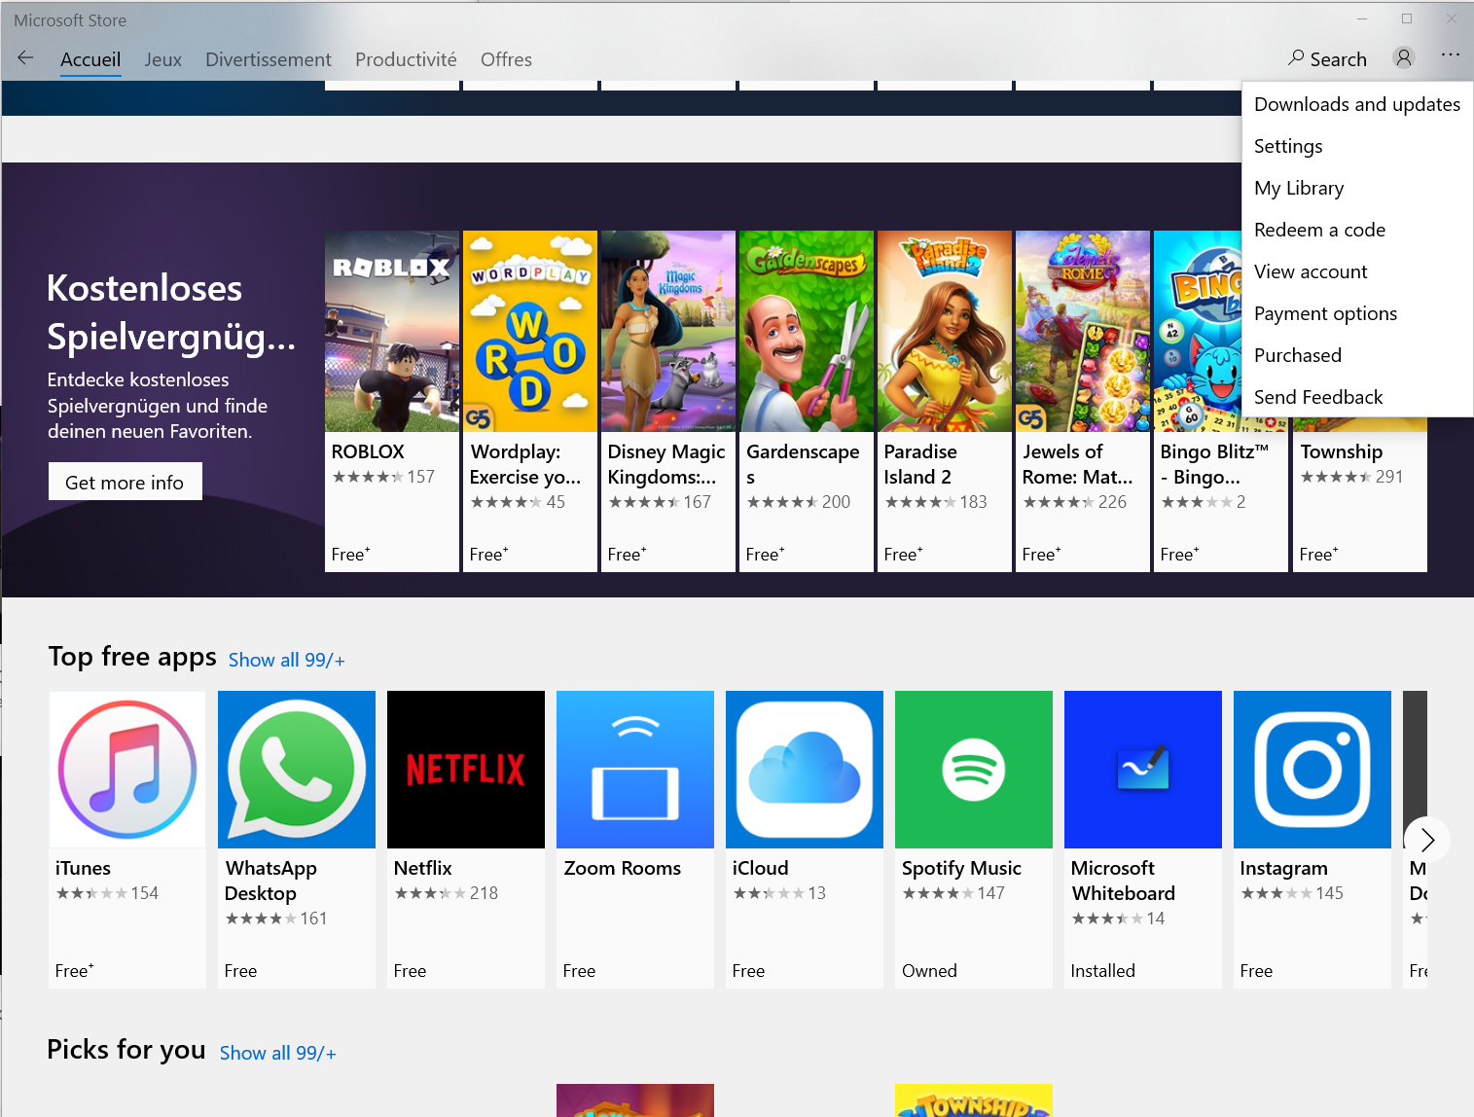
Task: Select Downloads and updates menu entry
Action: (x=1357, y=104)
